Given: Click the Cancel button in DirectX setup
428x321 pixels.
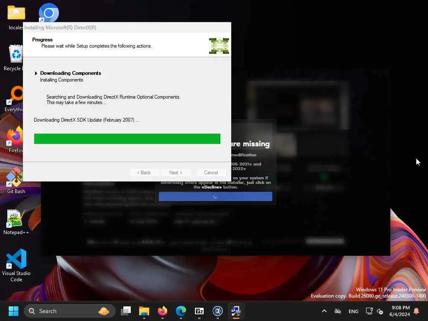Looking at the screenshot, I should pyautogui.click(x=211, y=173).
